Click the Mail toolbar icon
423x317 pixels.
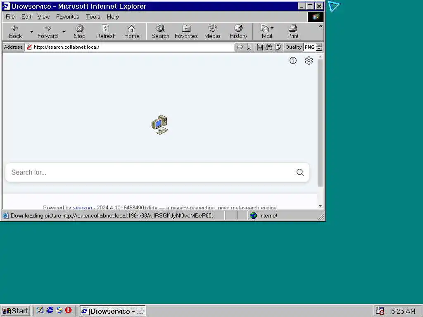pyautogui.click(x=265, y=32)
